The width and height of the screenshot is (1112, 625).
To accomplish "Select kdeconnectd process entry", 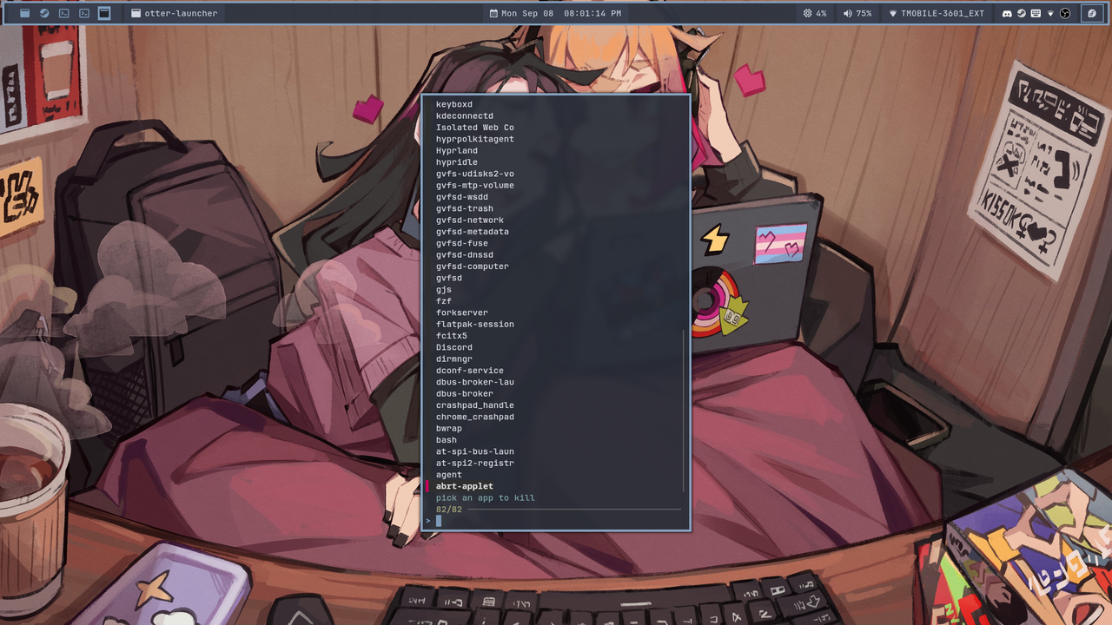I will point(465,115).
